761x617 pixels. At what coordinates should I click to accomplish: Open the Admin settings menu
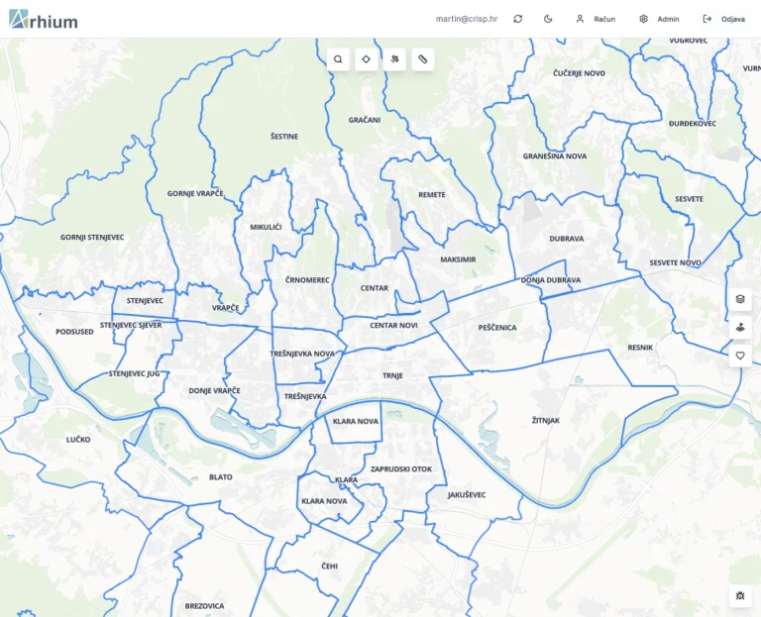point(659,19)
